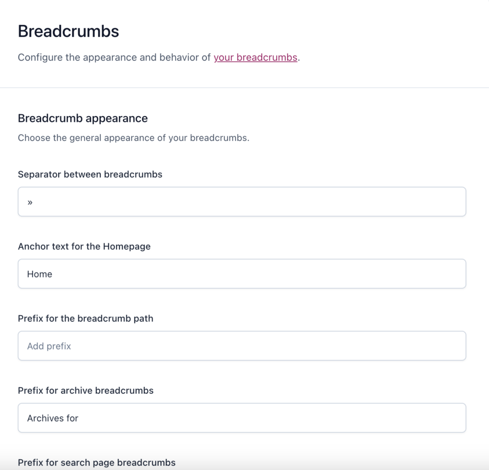Focus the Anchor text for the Homepage field
The height and width of the screenshot is (470, 489).
pos(242,274)
